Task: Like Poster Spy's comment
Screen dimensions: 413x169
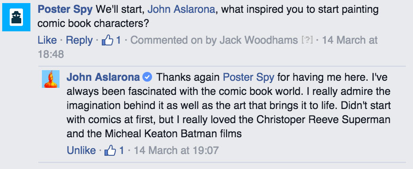Action: tap(47, 40)
